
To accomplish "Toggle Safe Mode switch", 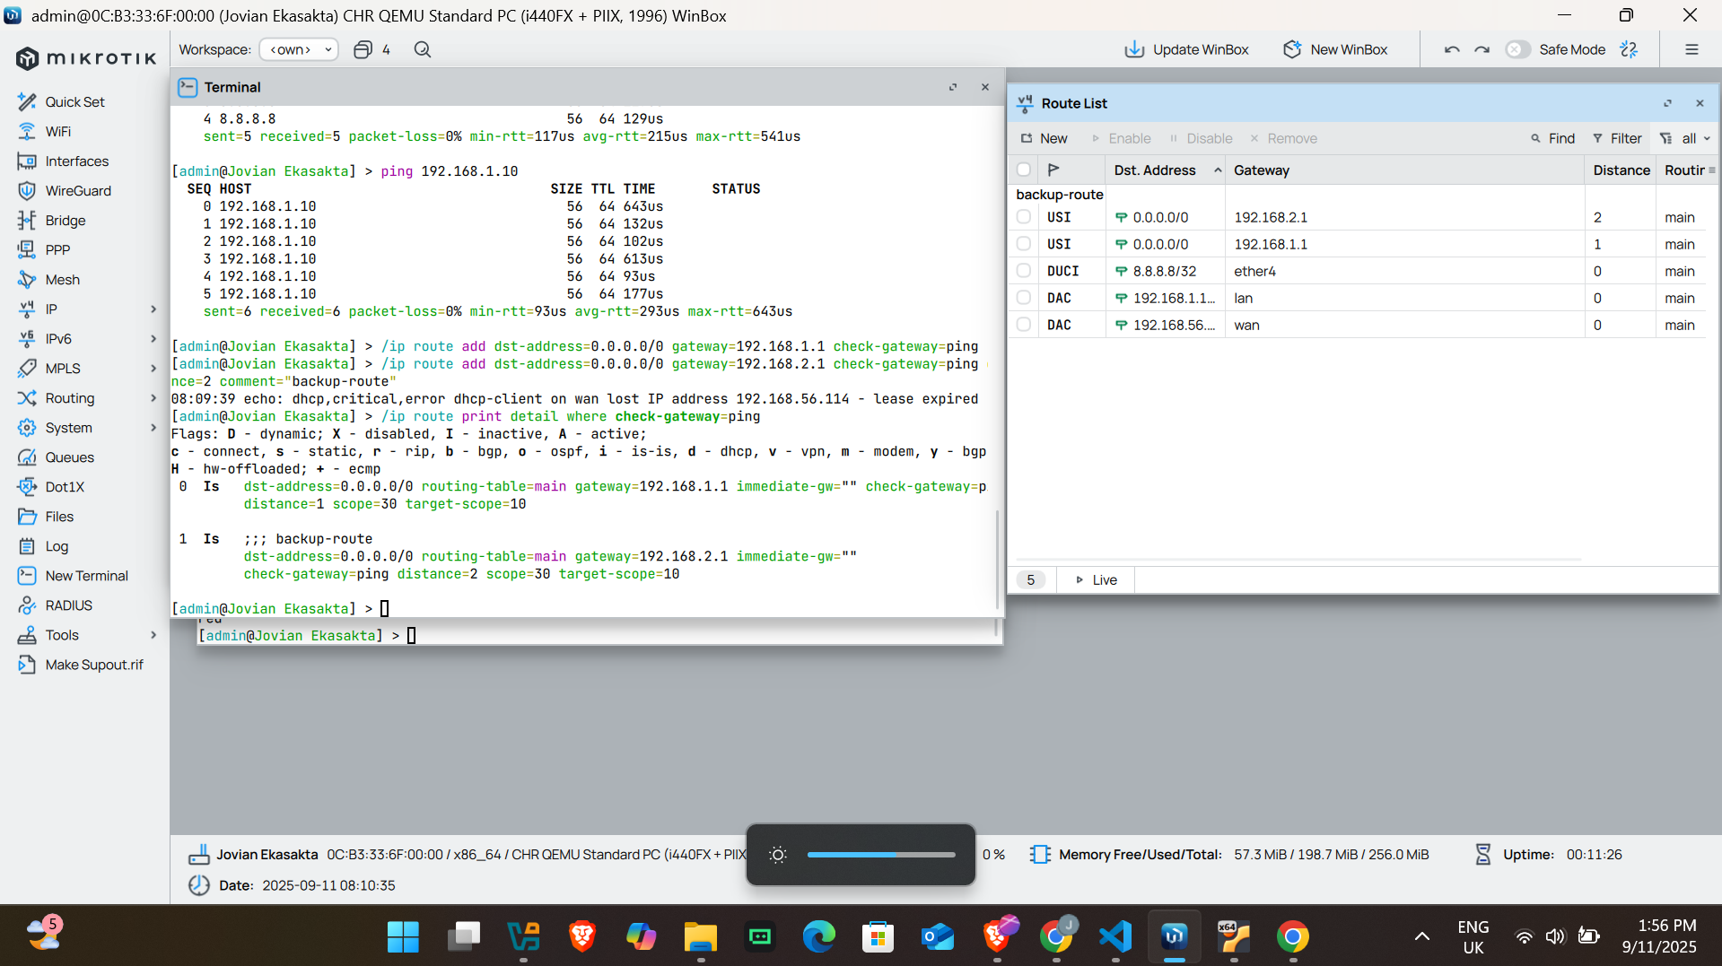I will pyautogui.click(x=1517, y=49).
